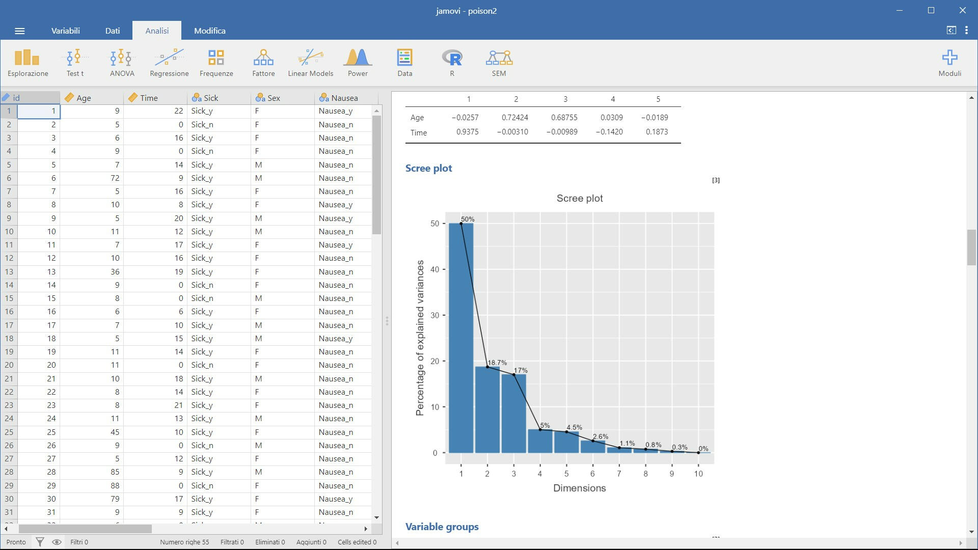Select the Nausea column header
The height and width of the screenshot is (550, 978).
pyautogui.click(x=344, y=98)
